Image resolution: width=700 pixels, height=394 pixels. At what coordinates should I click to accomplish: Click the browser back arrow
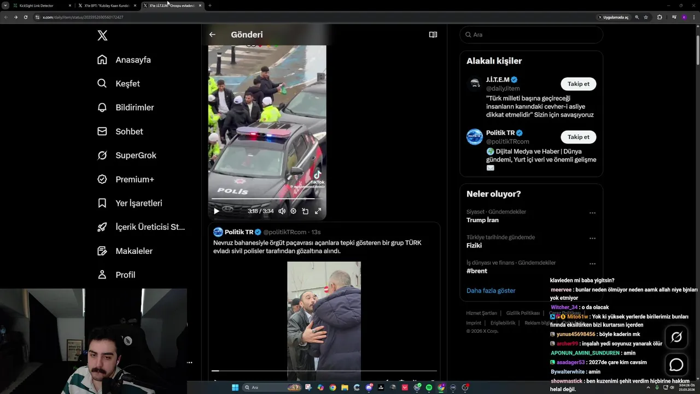point(5,17)
